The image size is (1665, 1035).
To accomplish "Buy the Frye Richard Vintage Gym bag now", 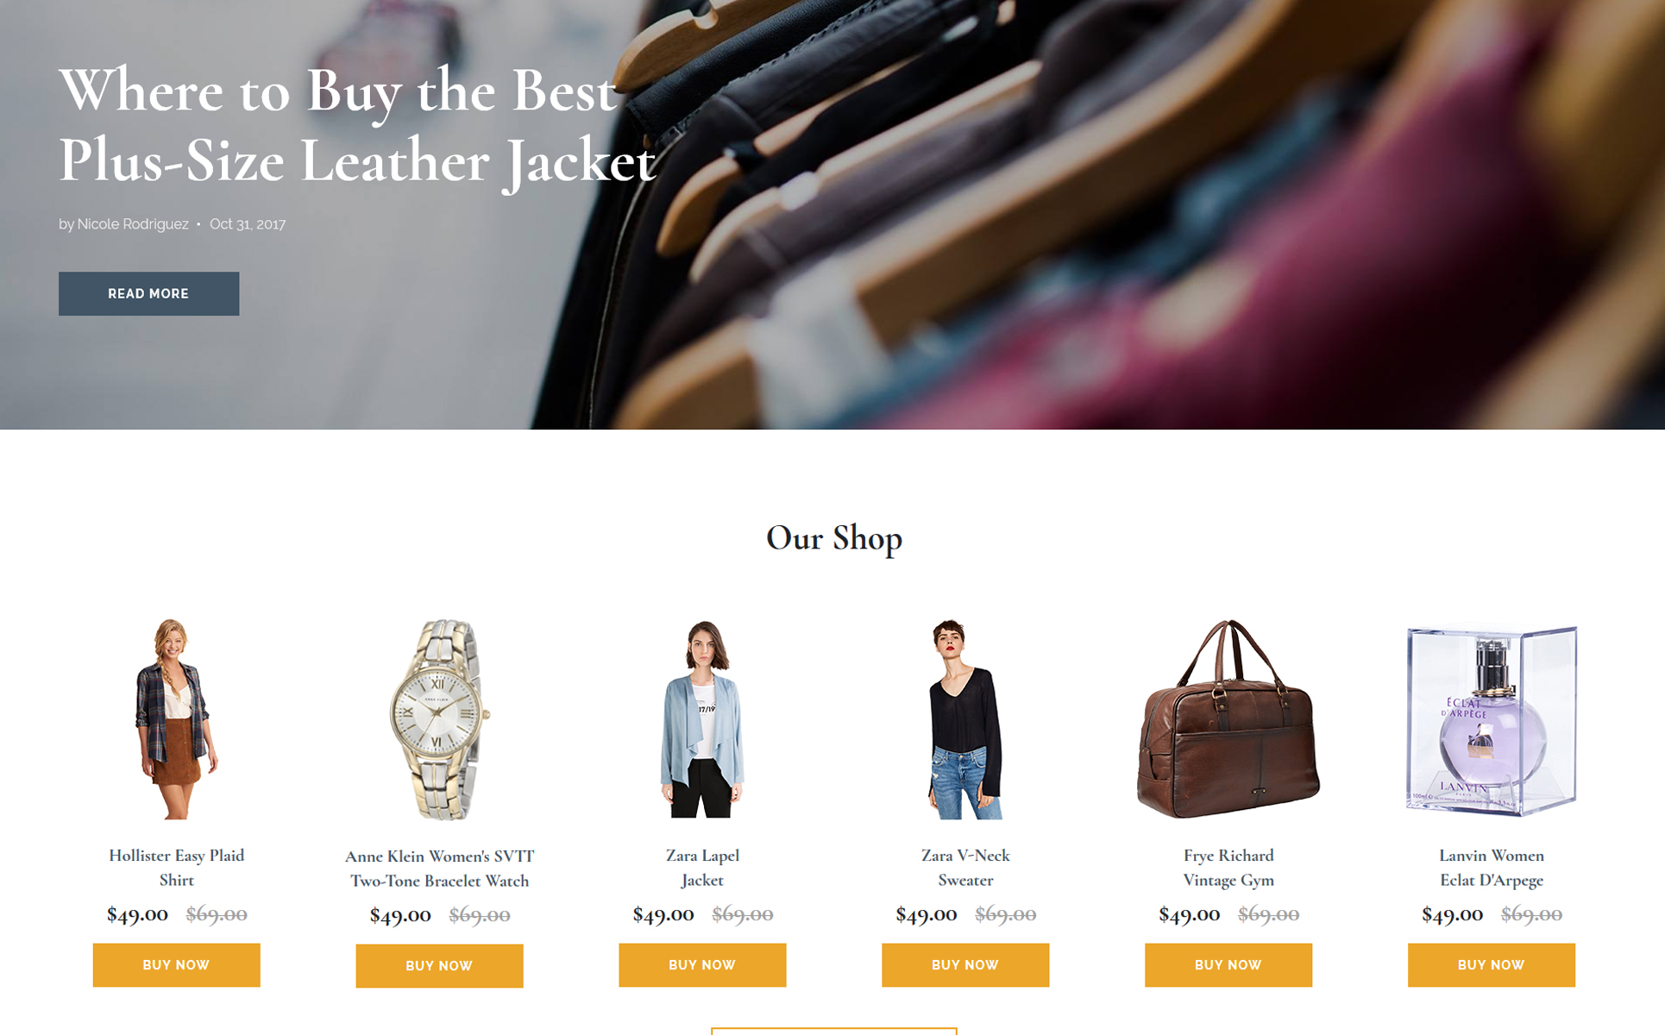I will click(x=1228, y=964).
